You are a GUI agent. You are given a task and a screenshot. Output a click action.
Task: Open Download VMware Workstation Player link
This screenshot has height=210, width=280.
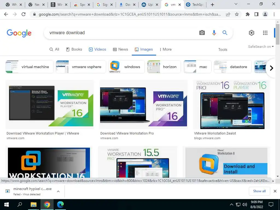[x=43, y=133]
